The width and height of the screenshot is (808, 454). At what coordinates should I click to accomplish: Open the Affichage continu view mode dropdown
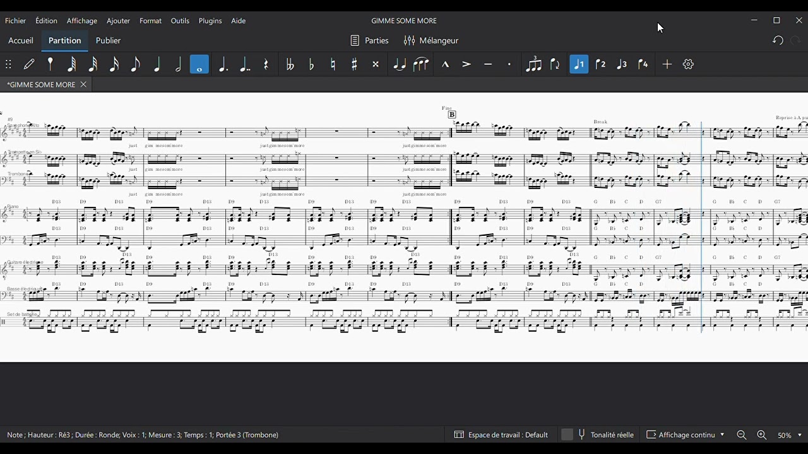[686, 435]
